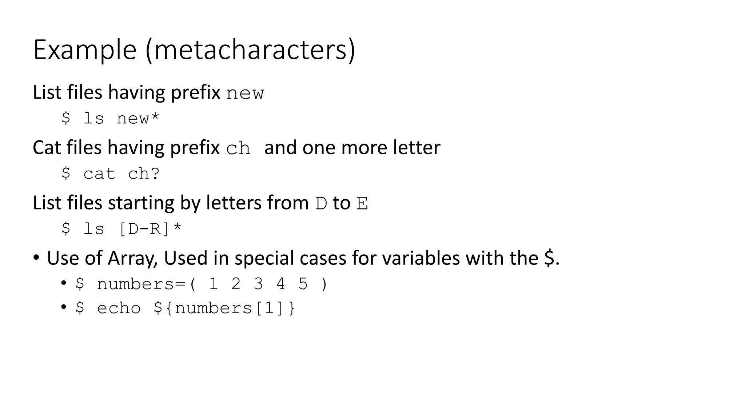This screenshot has height=419, width=745.
Task: Click the slide title "Example (metacharacters)"
Action: click(194, 50)
